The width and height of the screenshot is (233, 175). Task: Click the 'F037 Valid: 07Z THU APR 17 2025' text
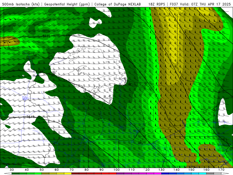pyautogui.click(x=200, y=4)
